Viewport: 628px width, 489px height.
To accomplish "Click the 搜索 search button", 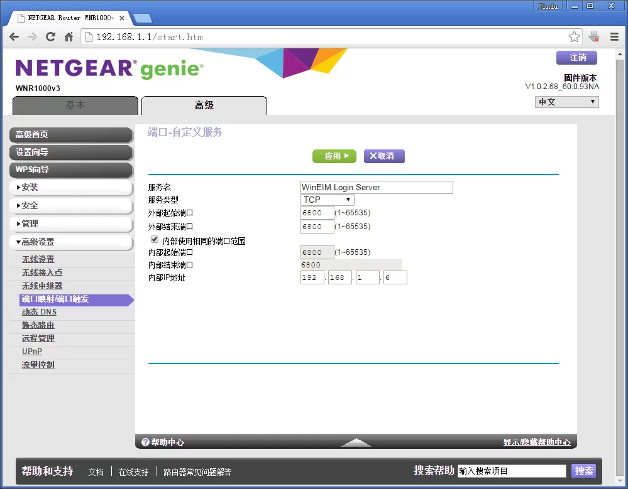I will point(583,471).
